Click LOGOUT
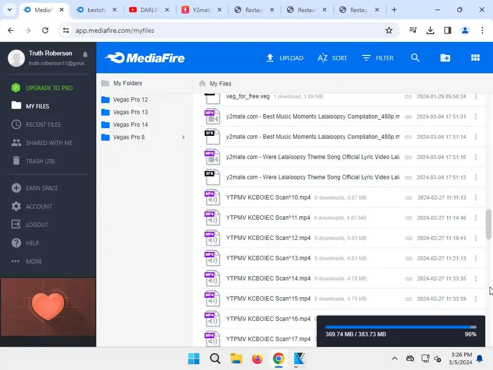 (30, 225)
